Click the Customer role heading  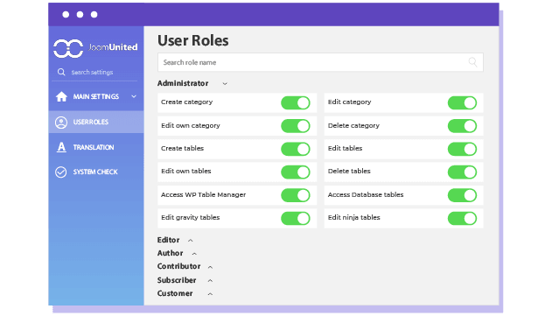tap(175, 293)
